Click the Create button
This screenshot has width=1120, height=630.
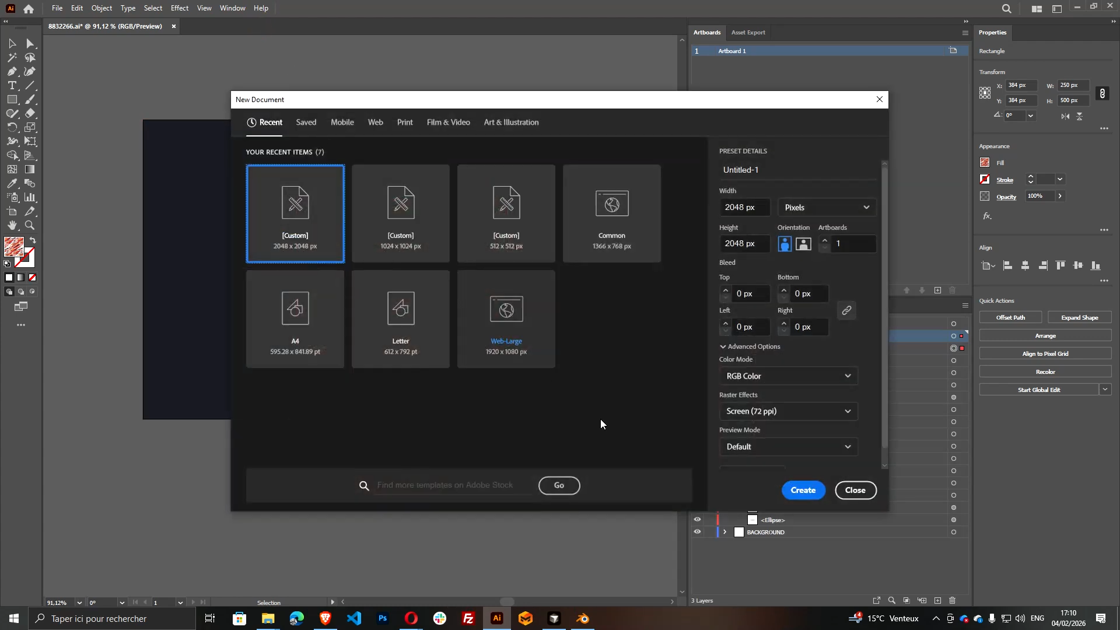click(803, 490)
